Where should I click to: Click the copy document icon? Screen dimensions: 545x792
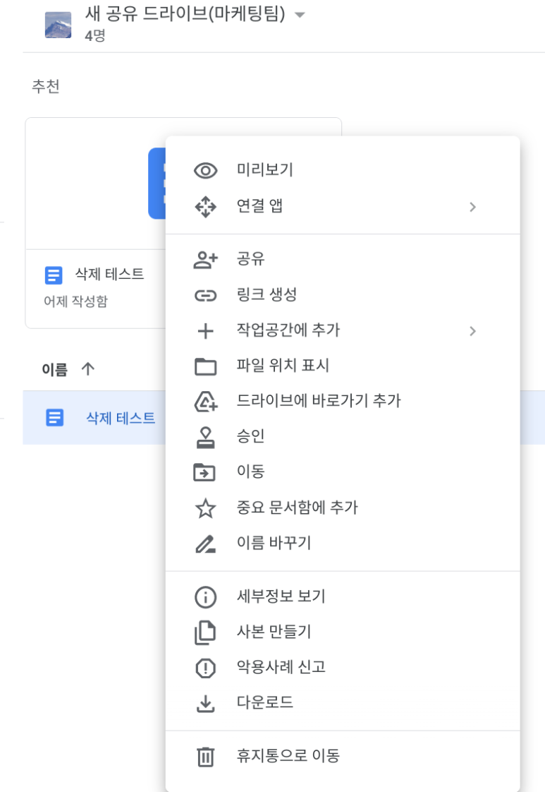[x=205, y=633]
